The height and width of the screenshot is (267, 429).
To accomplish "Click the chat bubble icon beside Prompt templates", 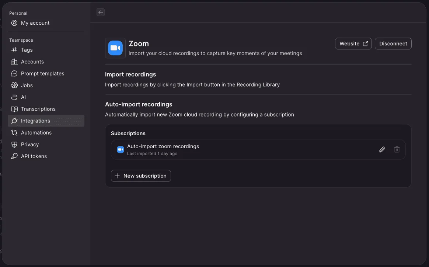I will coord(14,73).
